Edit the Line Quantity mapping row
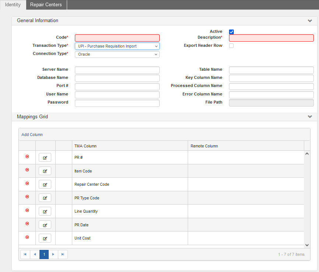Screen dimensions: 319x272 pyautogui.click(x=45, y=212)
